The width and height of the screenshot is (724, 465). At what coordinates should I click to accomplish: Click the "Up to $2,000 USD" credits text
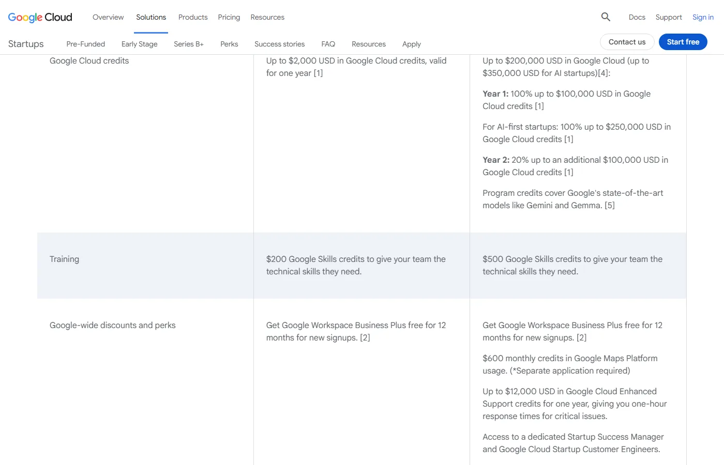point(356,67)
